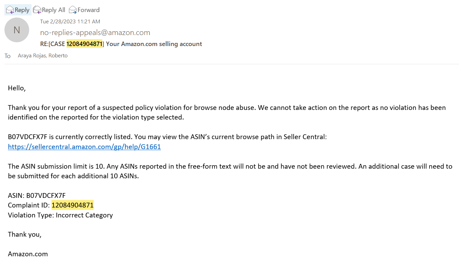This screenshot has height=270, width=459.
Task: Click the Reply envelope icon
Action: (10, 10)
